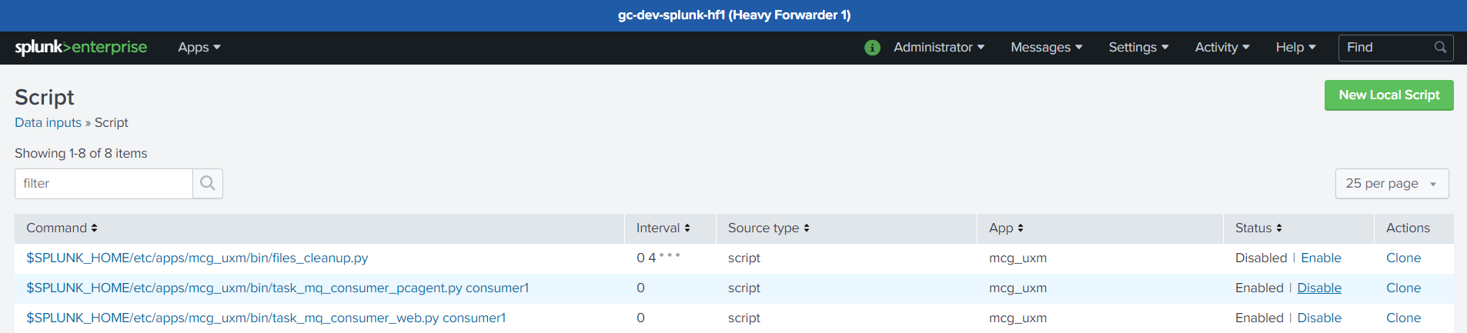The image size is (1467, 333).
Task: Expand the 25 per page dropdown
Action: coord(1392,184)
